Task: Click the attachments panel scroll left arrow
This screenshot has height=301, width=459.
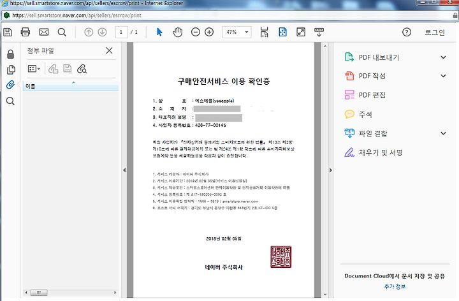Action: [26, 293]
